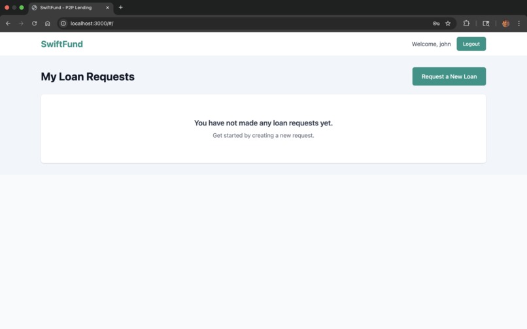Click the green maximize window button
Image resolution: width=527 pixels, height=329 pixels.
click(22, 7)
